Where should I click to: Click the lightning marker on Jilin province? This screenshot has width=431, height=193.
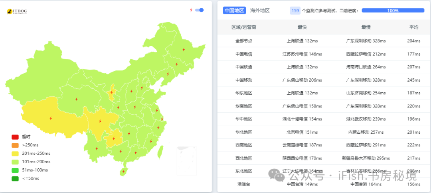(x=176, y=64)
